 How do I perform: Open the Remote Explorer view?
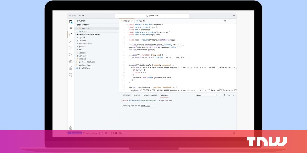[71, 75]
